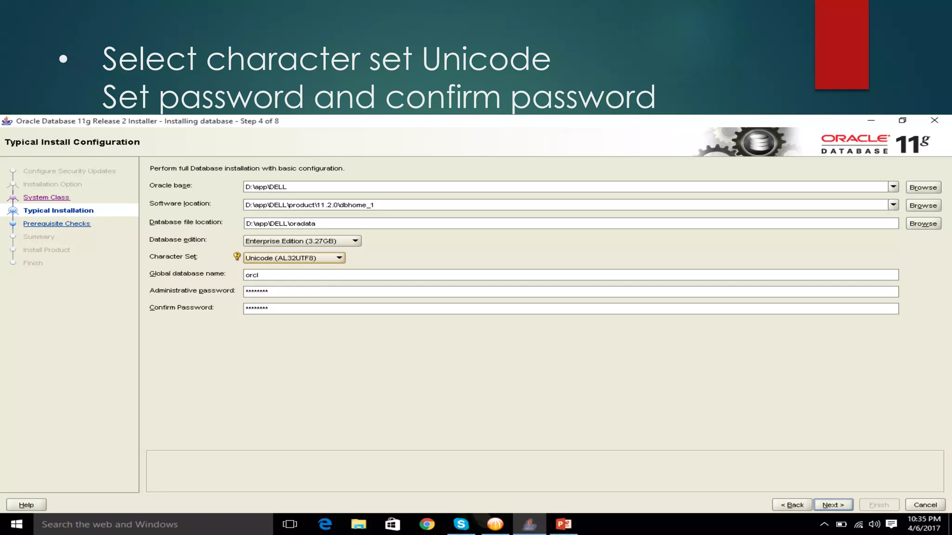Open PowerPoint from the taskbar
The width and height of the screenshot is (952, 535).
(563, 524)
